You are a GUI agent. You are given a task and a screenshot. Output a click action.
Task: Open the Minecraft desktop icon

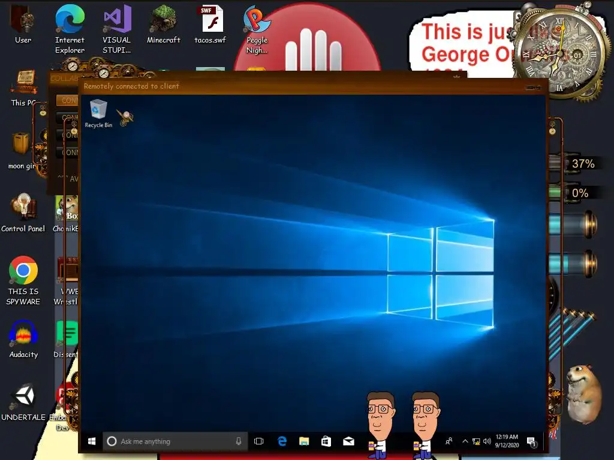coord(163,24)
